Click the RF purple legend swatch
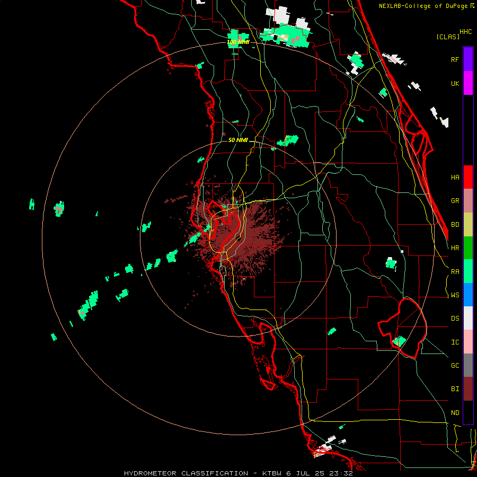The image size is (477, 477). (x=468, y=59)
